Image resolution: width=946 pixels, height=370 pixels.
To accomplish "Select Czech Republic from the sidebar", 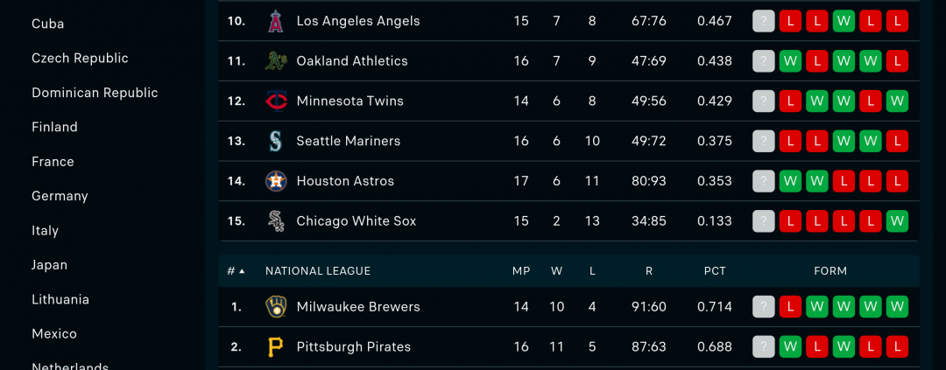I will [x=80, y=59].
